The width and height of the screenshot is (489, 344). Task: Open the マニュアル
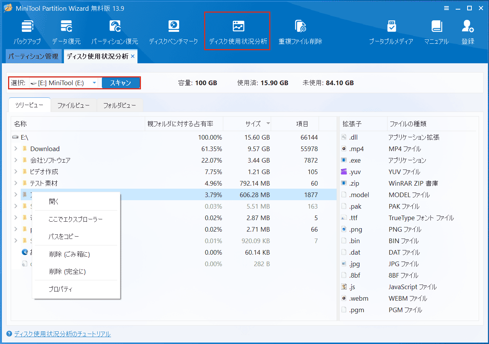pos(436,33)
